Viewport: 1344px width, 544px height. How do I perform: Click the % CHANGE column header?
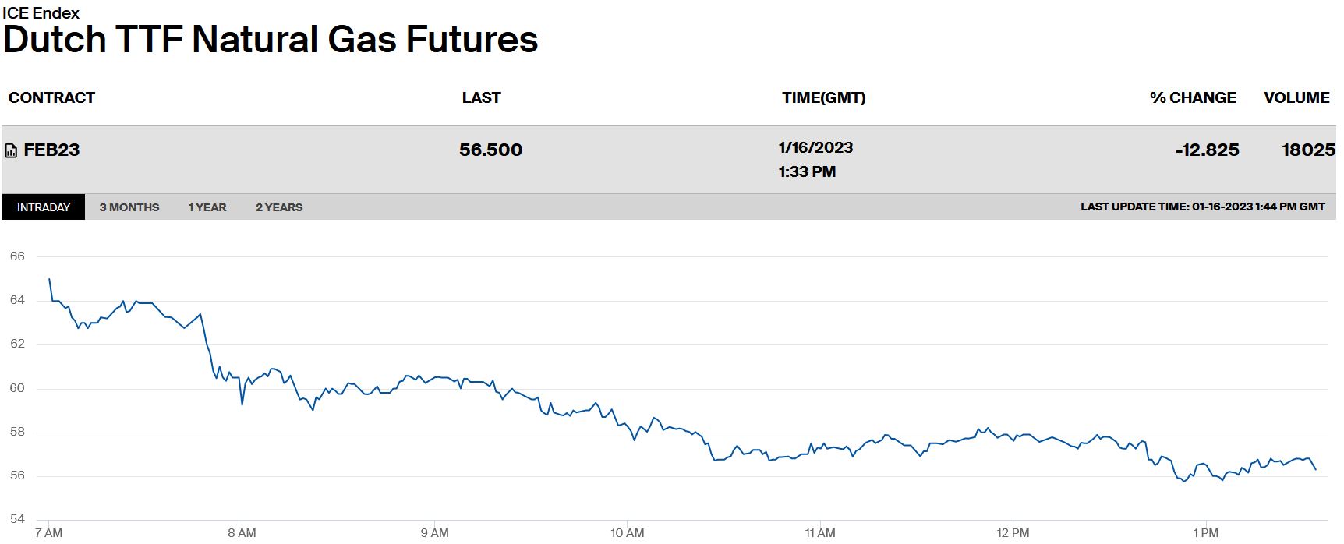coord(1193,97)
